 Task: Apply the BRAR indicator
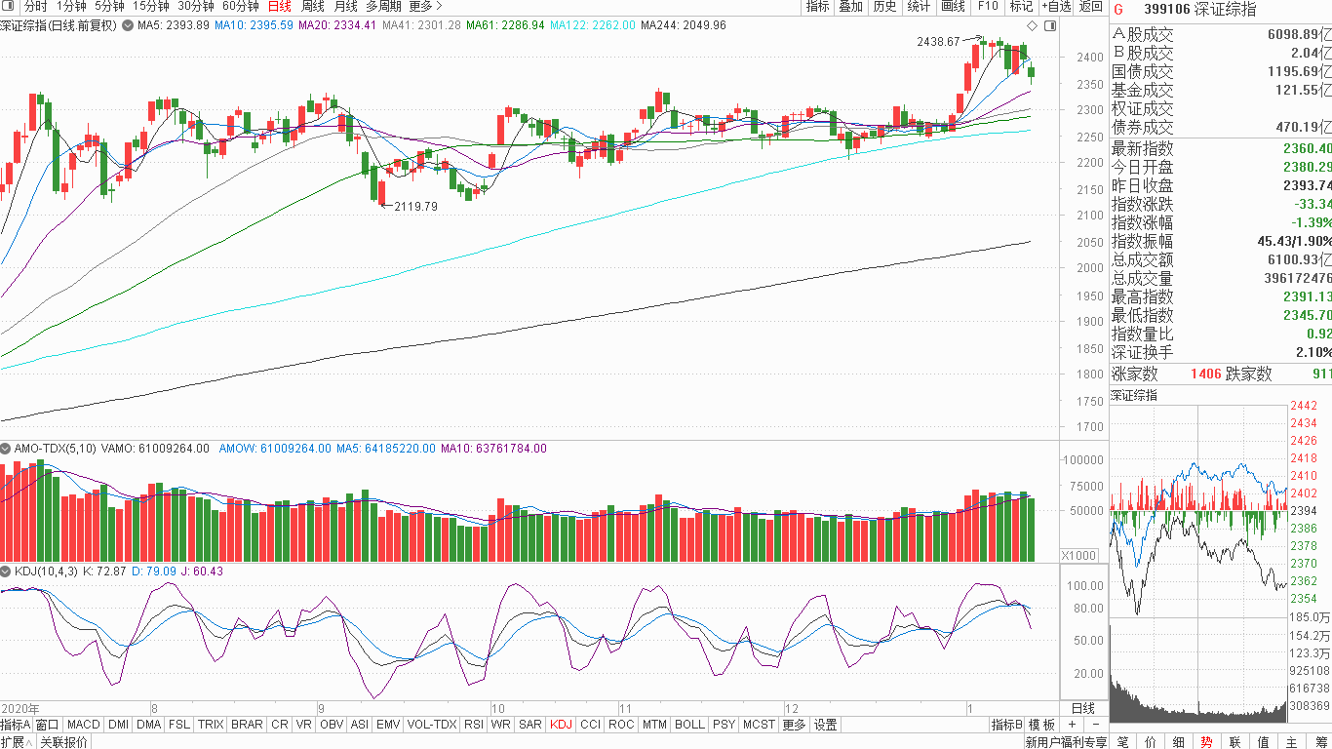coord(247,725)
